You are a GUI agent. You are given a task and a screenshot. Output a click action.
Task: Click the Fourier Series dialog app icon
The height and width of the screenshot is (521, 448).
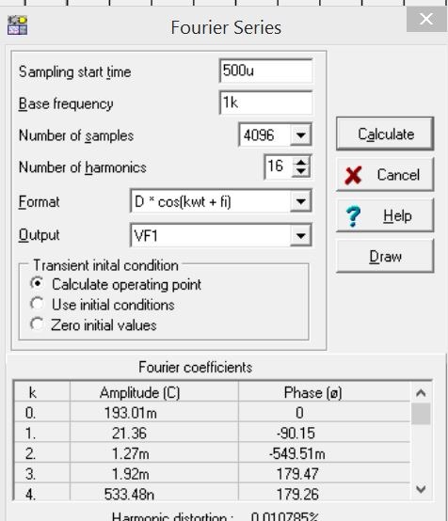tap(18, 25)
